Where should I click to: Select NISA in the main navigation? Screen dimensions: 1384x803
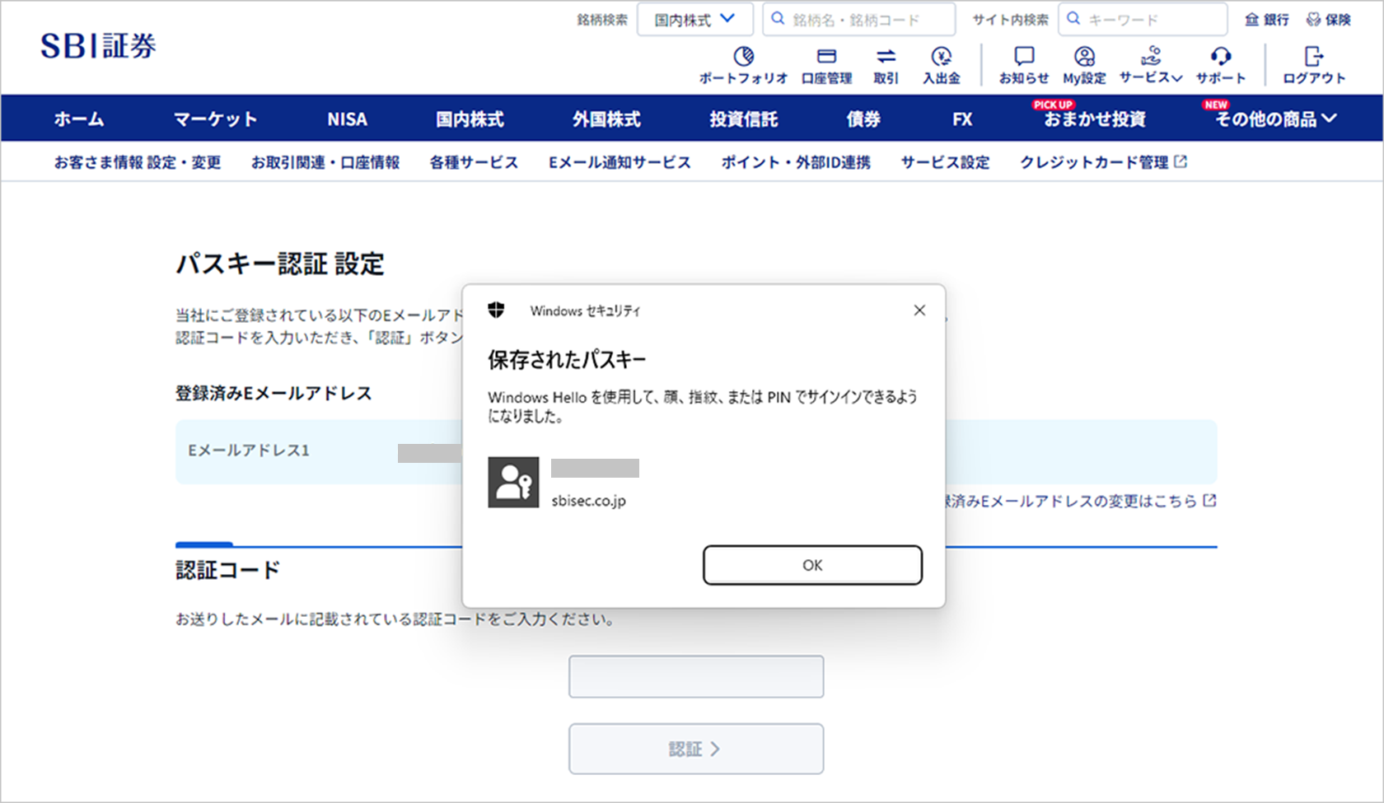point(347,119)
